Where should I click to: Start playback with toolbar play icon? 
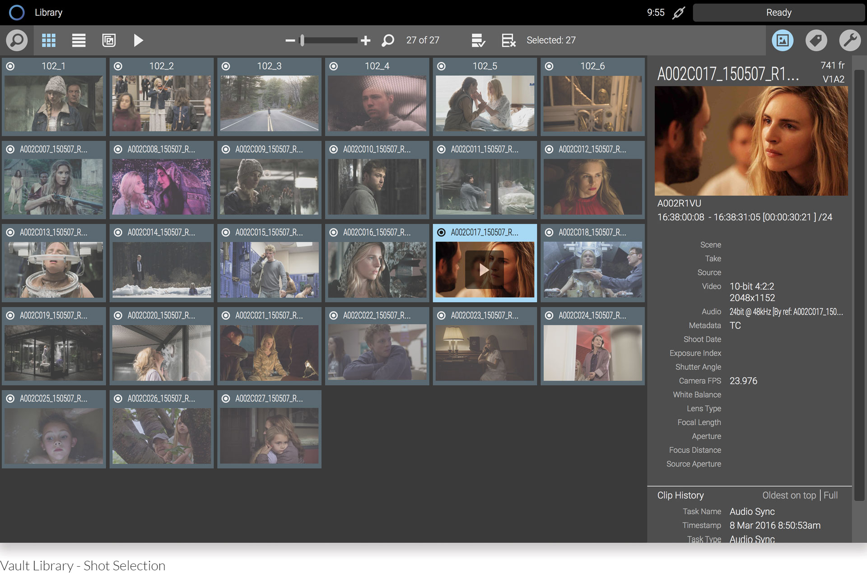click(x=138, y=41)
